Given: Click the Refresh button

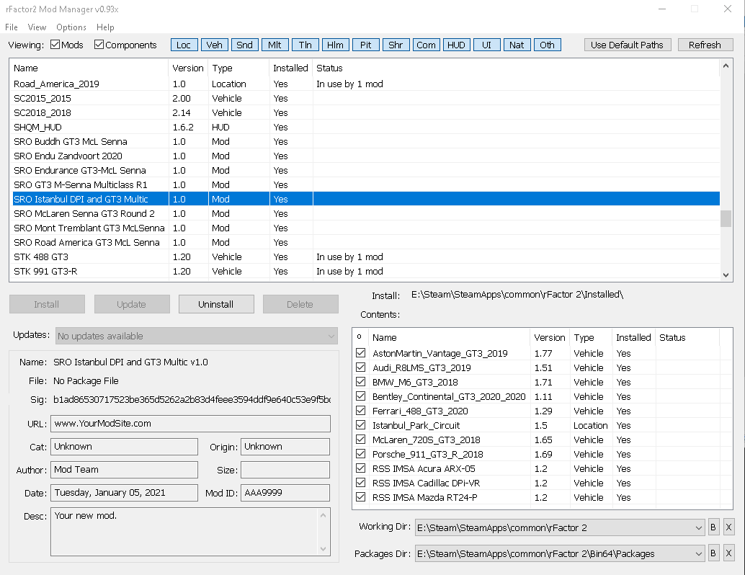Looking at the screenshot, I should tap(705, 45).
